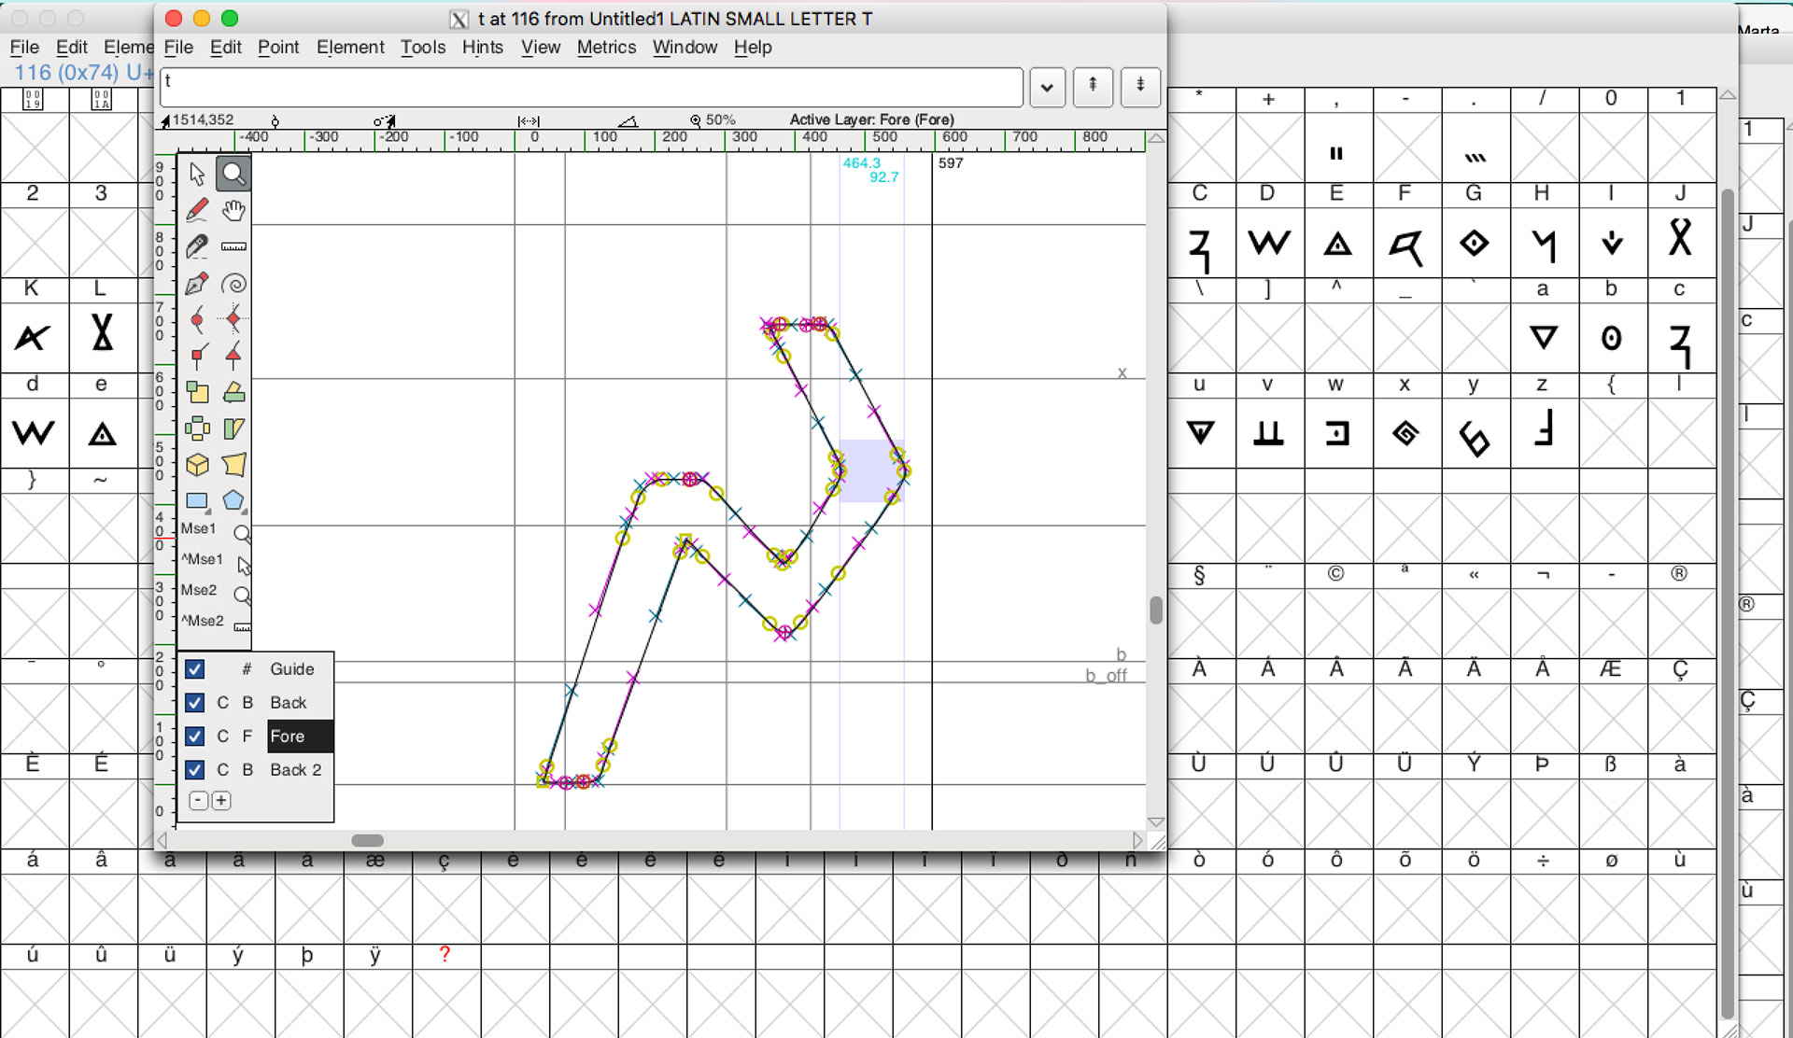Viewport: 1793px width, 1038px height.
Task: Select the Corner point tool
Action: point(197,357)
